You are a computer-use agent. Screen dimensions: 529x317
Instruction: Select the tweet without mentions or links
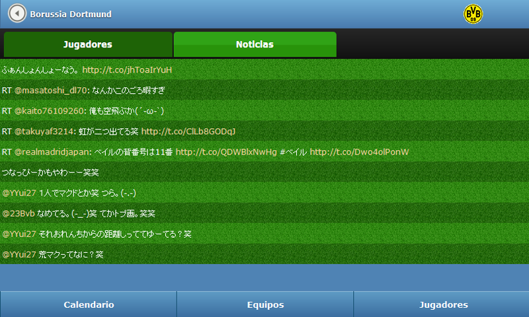coord(50,172)
